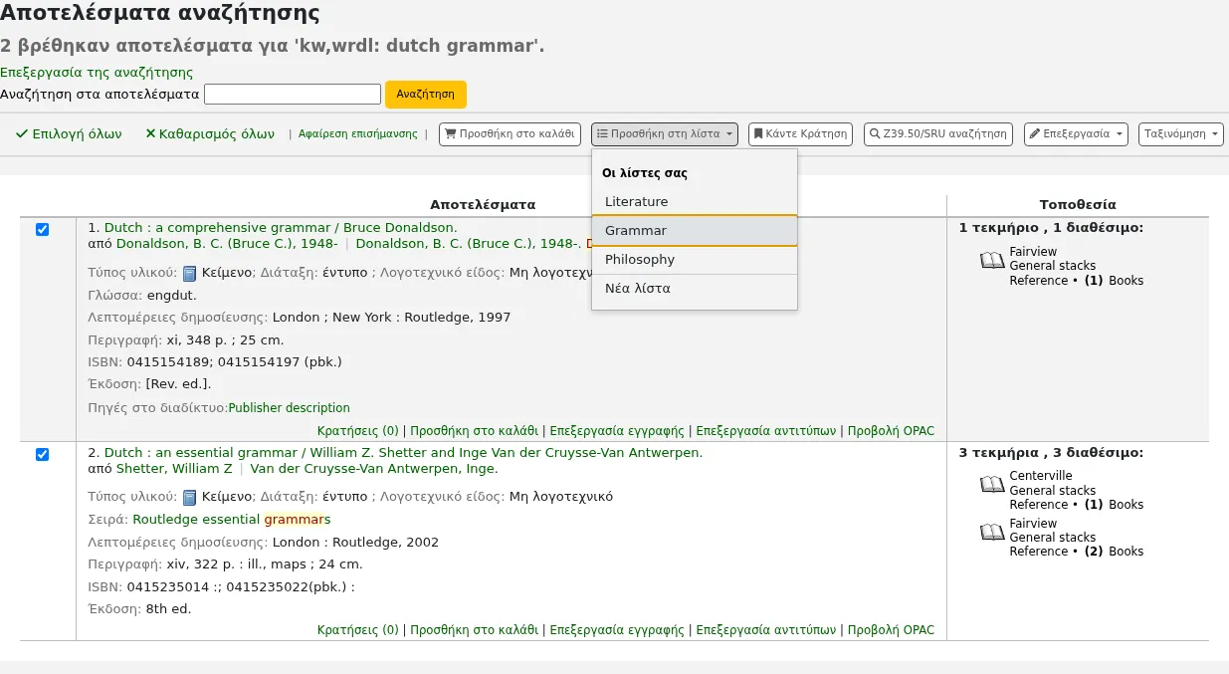Screen dimensions: 1229x674
Task: Select Grammar list from the menu
Action: [695, 230]
